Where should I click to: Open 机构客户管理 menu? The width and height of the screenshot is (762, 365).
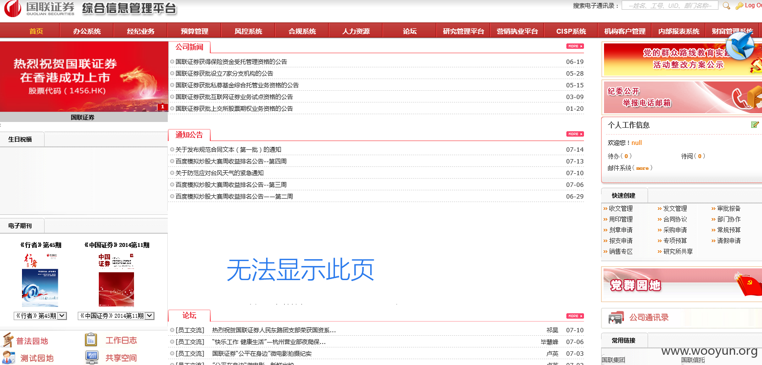pyautogui.click(x=625, y=31)
